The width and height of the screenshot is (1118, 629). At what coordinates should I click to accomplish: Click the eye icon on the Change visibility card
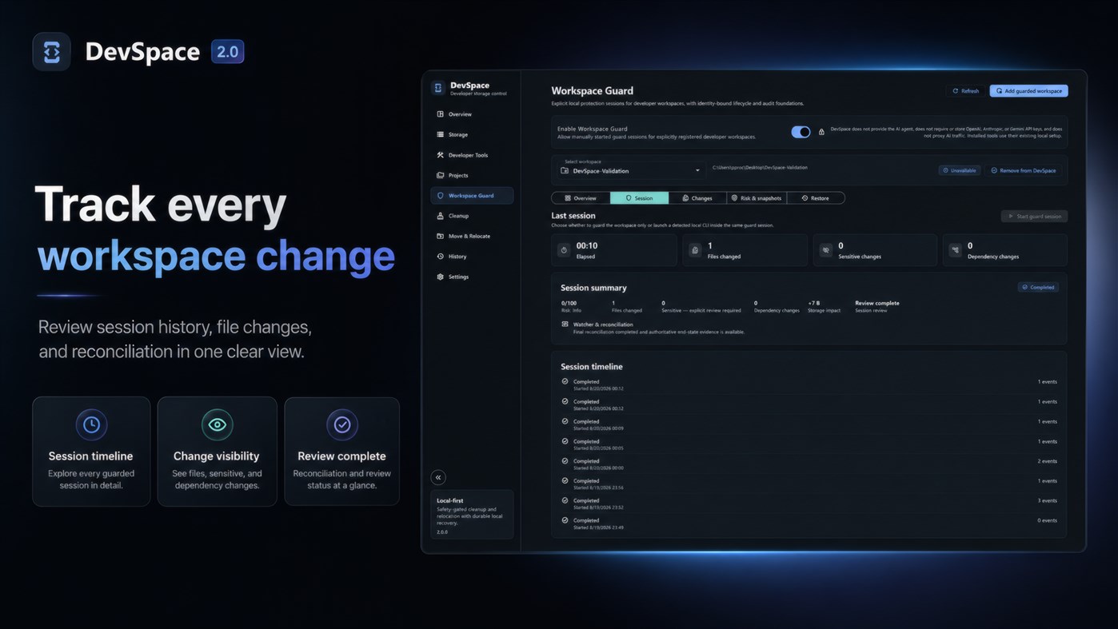pyautogui.click(x=217, y=424)
